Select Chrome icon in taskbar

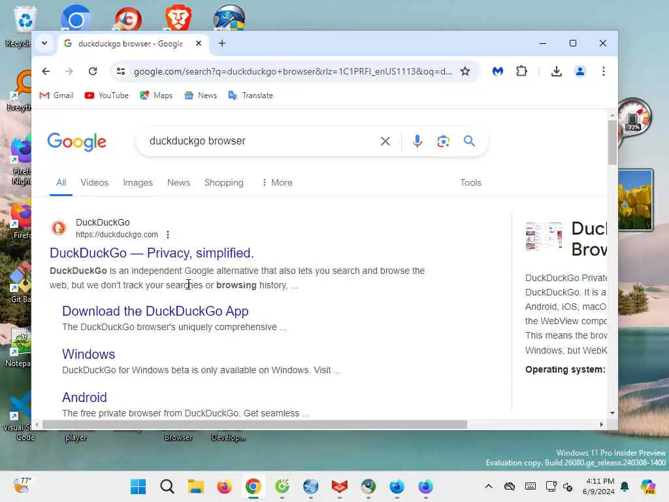point(253,486)
